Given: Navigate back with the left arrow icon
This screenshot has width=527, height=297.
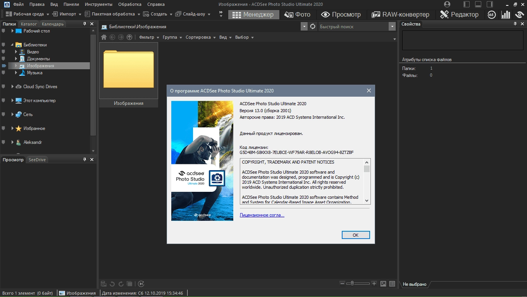Looking at the screenshot, I should (112, 37).
